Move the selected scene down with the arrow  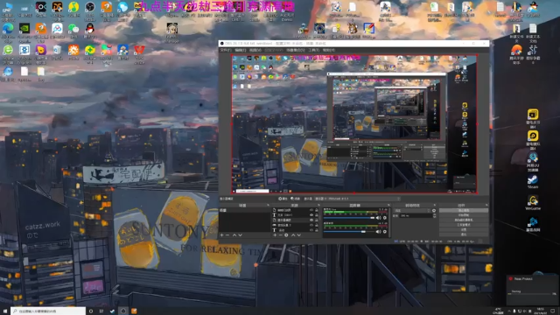[x=240, y=235]
